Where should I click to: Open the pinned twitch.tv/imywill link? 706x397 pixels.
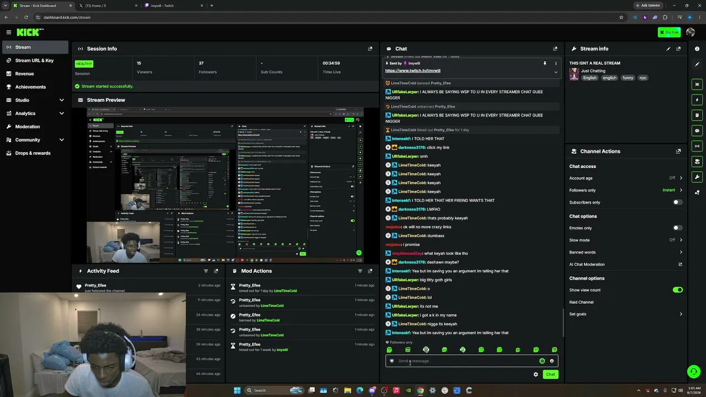click(413, 71)
